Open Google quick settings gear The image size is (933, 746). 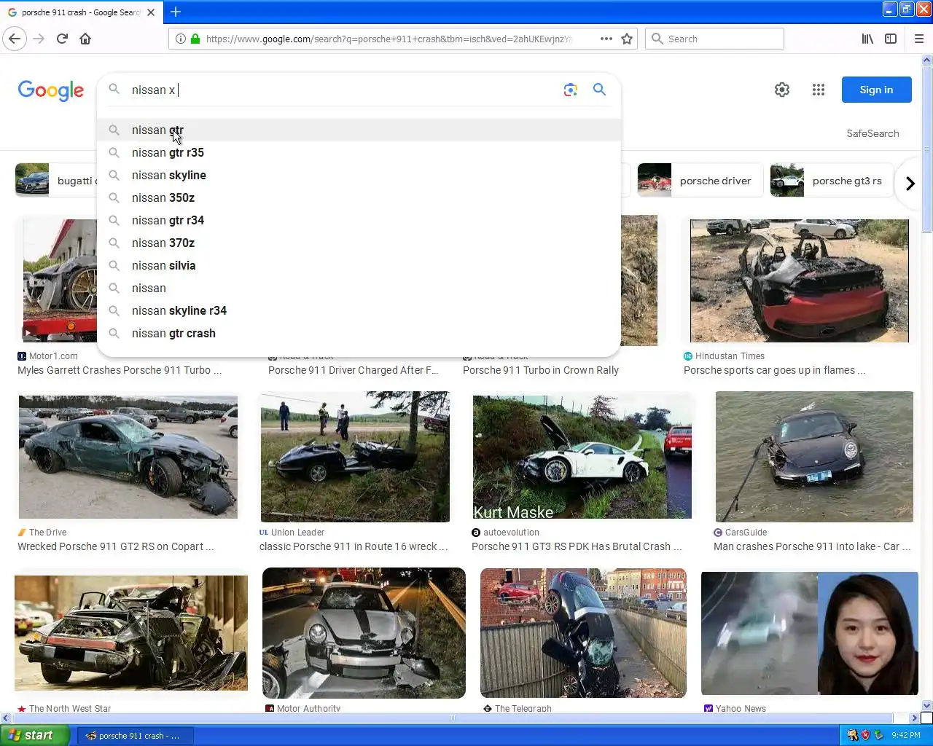[x=782, y=90]
